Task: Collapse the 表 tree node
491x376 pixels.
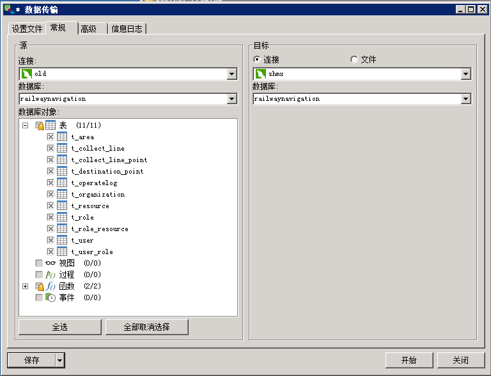Action: tap(26, 125)
